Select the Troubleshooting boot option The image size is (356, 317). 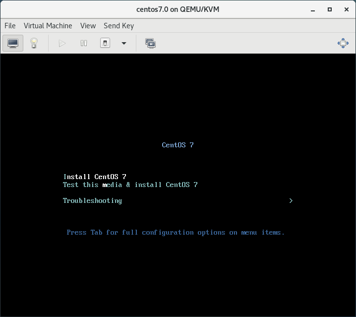pos(92,200)
